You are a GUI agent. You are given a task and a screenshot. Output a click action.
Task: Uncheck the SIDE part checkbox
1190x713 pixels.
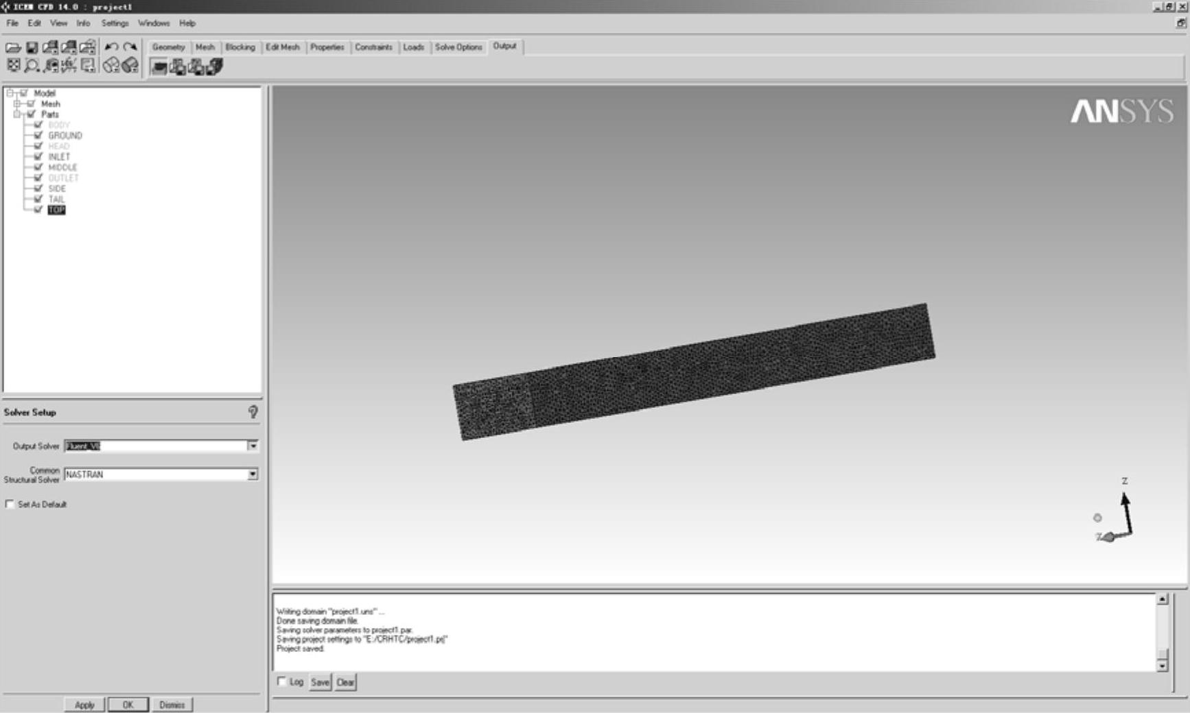[38, 189]
